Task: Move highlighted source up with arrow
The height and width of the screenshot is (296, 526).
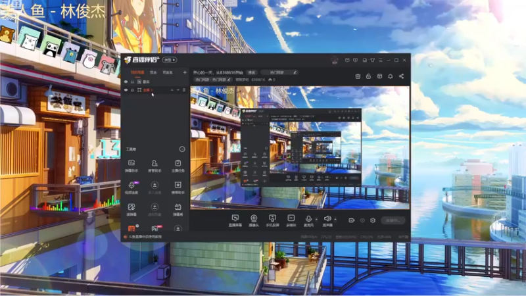Action: (x=172, y=90)
